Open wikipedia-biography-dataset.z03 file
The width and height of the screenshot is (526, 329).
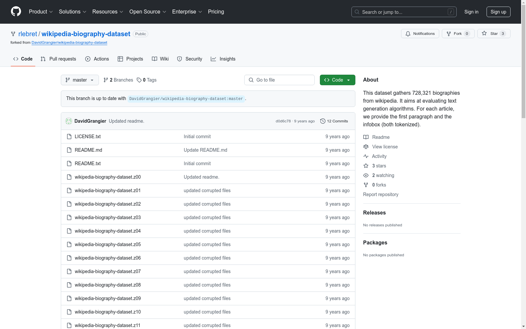click(108, 217)
